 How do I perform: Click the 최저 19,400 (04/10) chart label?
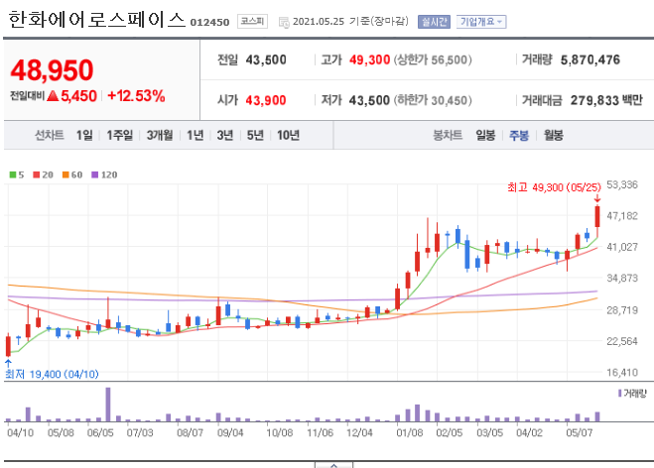[52, 374]
